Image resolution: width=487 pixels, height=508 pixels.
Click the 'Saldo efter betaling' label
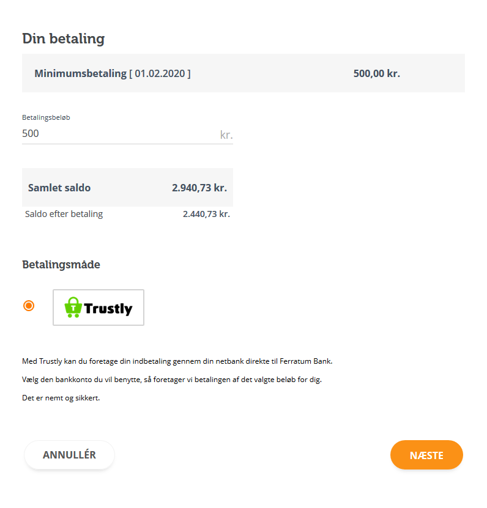pyautogui.click(x=64, y=214)
